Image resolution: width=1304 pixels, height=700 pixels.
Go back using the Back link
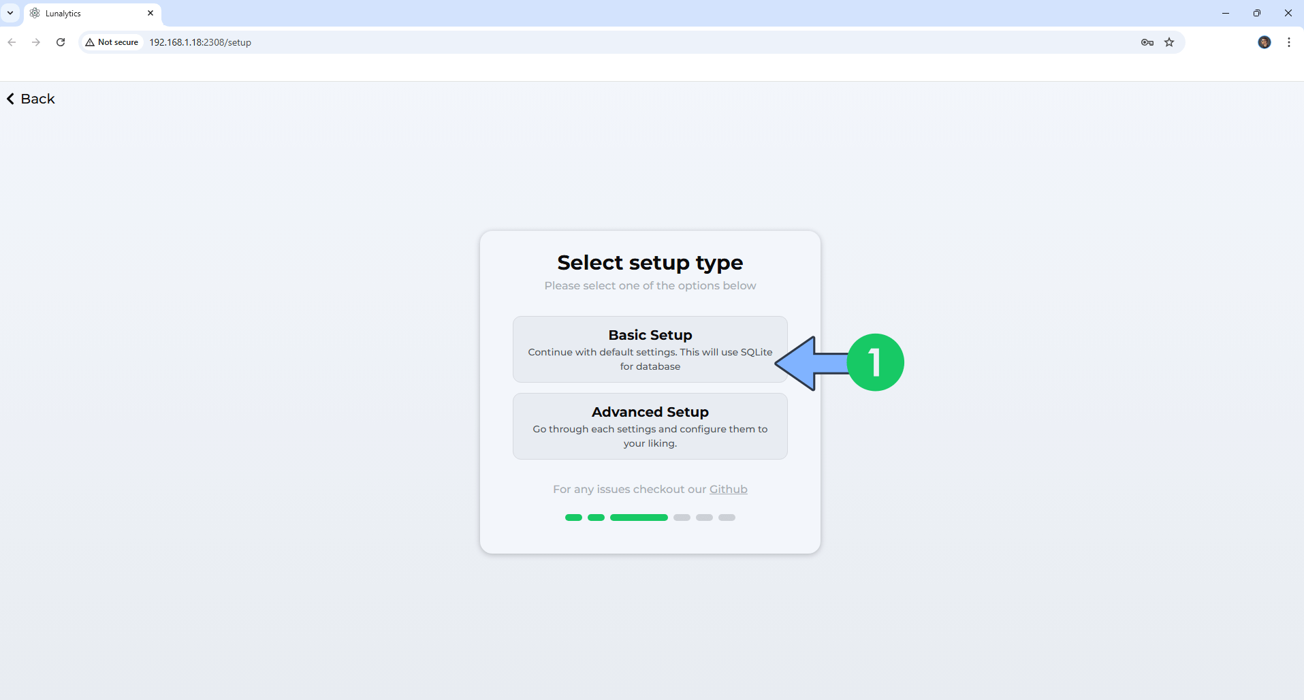coord(31,99)
